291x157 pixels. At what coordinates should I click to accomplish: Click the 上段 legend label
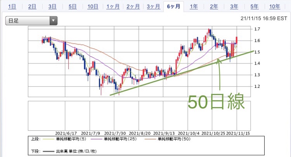(x=35, y=139)
